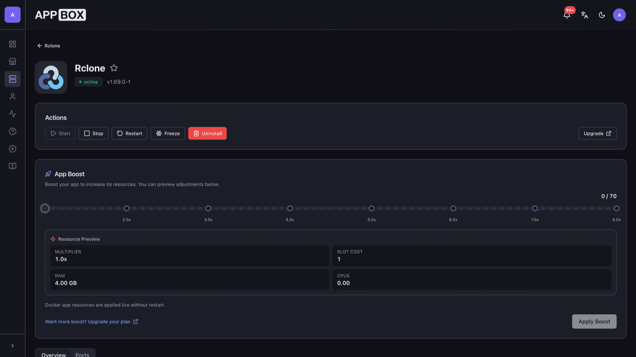Set boost slider to the 3.0x marker
The width and height of the screenshot is (636, 357).
pos(208,208)
